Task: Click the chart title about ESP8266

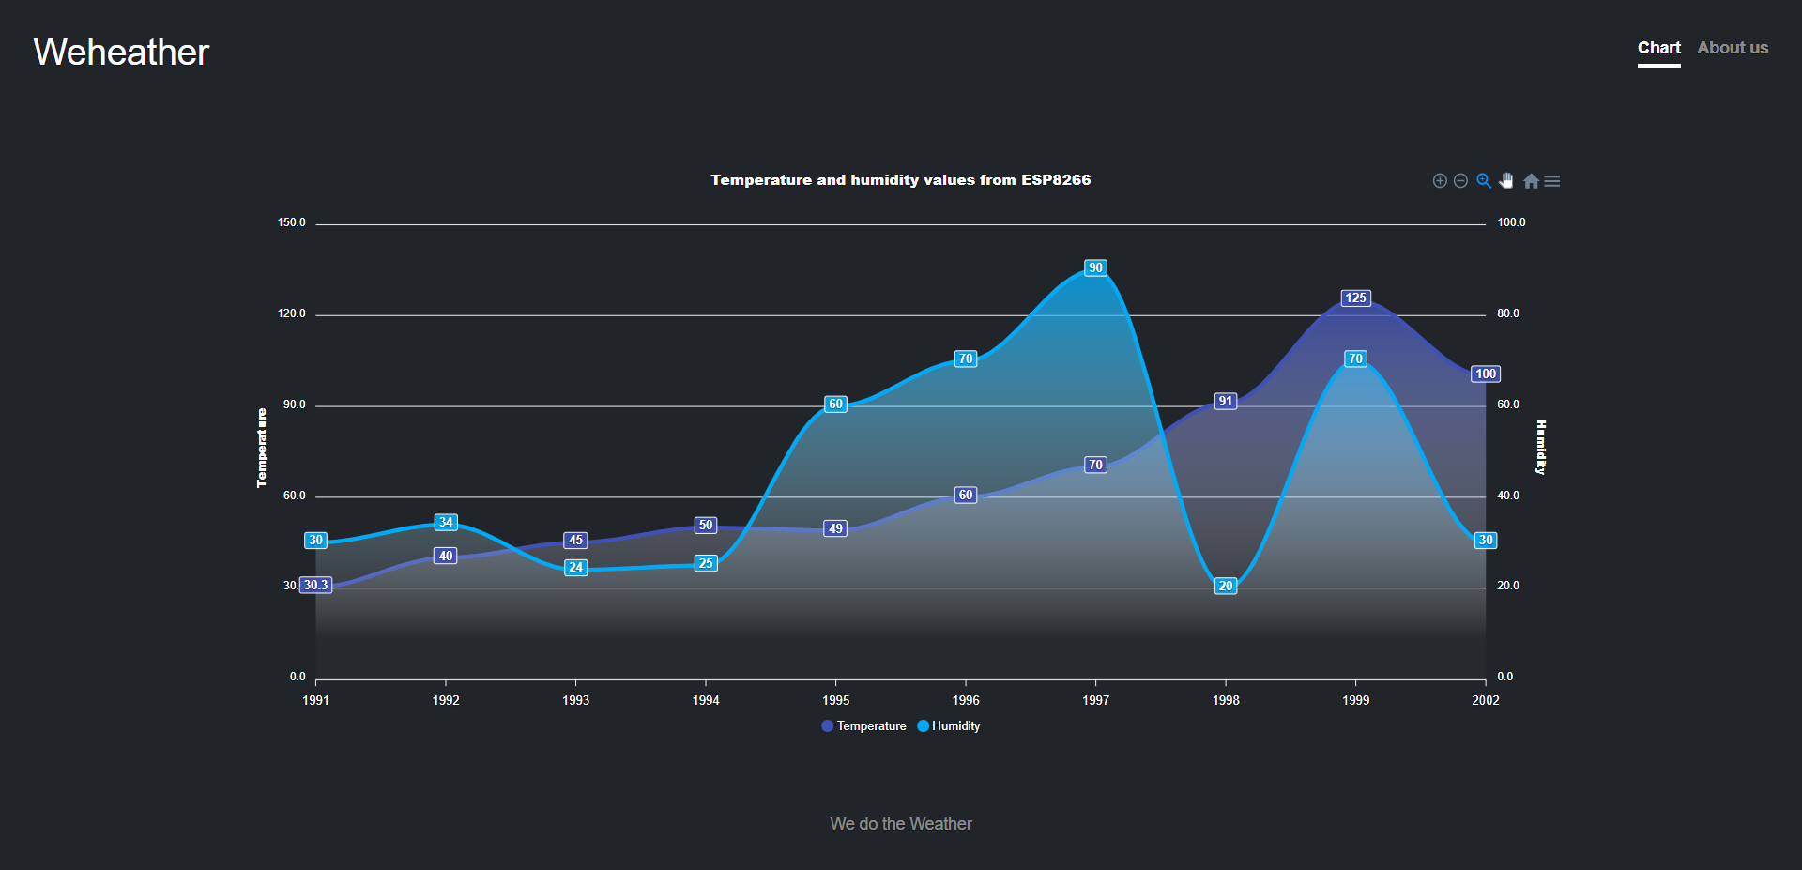Action: 901,180
